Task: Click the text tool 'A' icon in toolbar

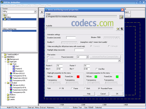Action: 42,12
